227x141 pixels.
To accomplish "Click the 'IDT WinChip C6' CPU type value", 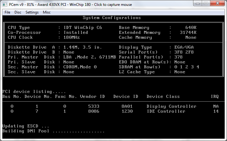I will pyautogui.click(x=83, y=27).
